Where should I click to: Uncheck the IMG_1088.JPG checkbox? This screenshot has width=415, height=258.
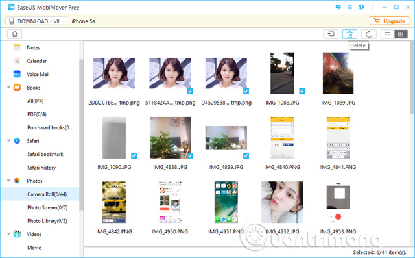click(302, 91)
